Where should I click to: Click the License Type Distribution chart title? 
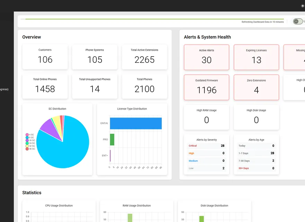click(132, 109)
